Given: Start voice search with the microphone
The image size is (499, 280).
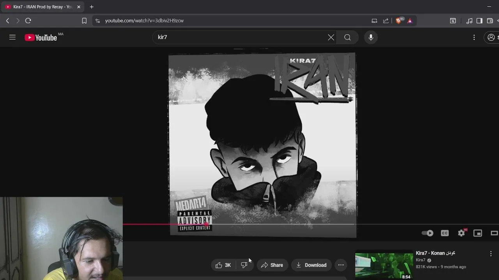Looking at the screenshot, I should tap(371, 37).
